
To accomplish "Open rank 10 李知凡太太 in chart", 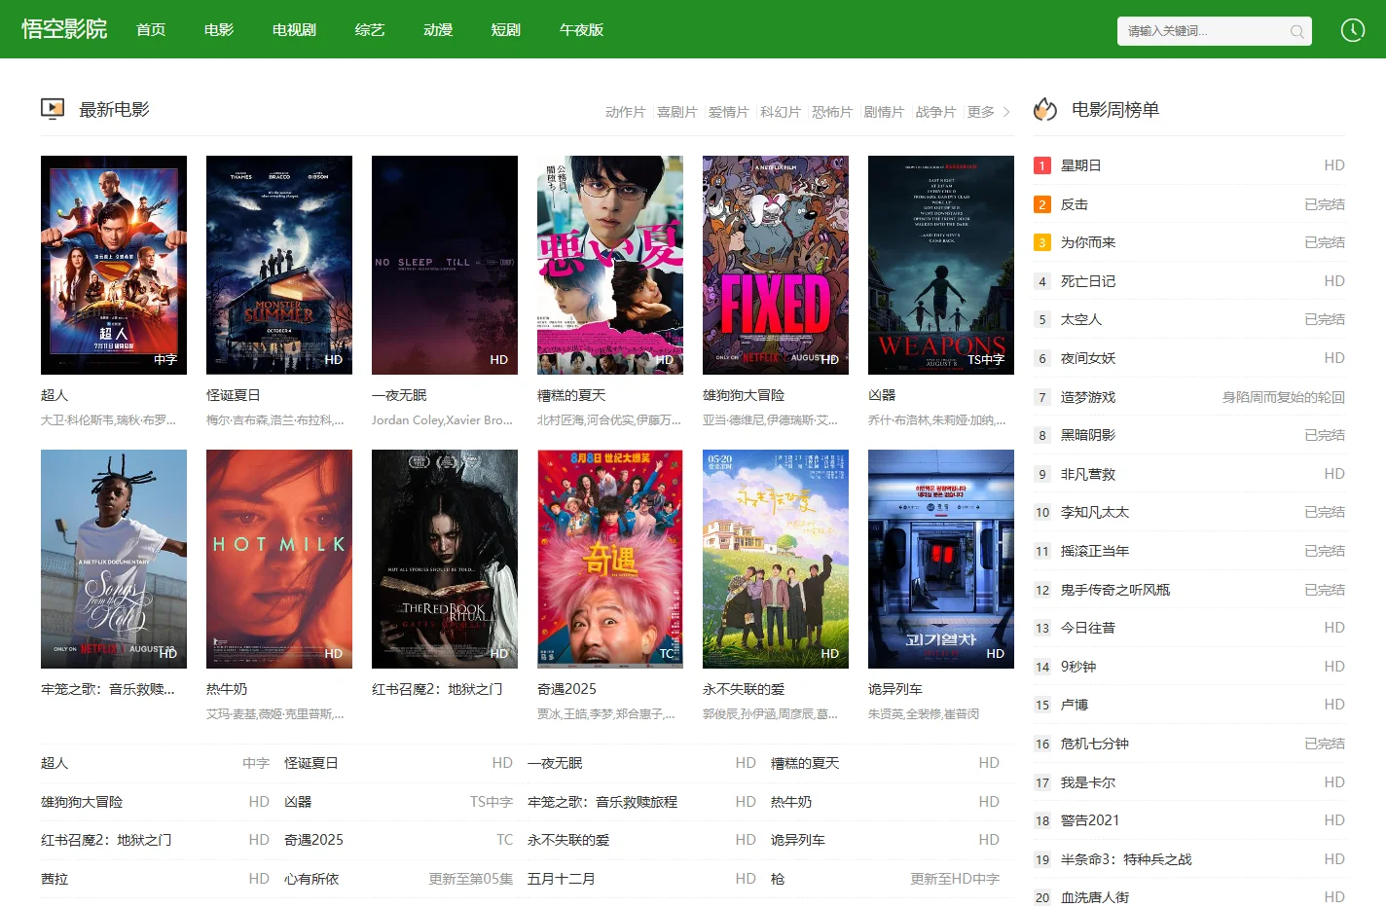I will click(1189, 512).
